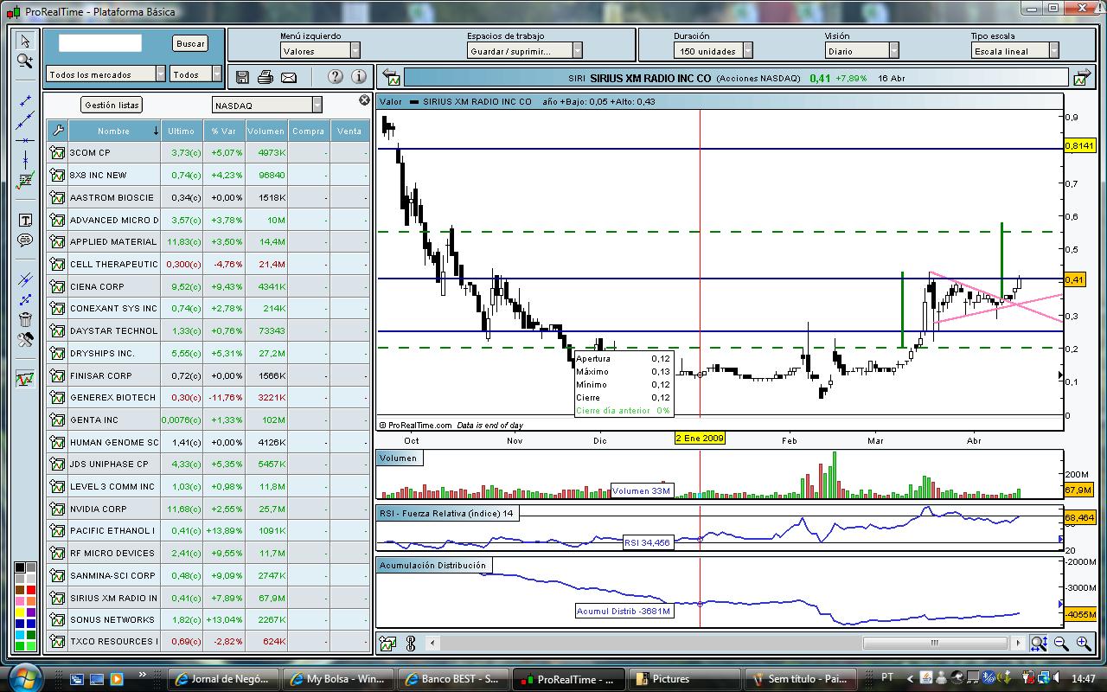Select PACIFIC ETHANOL I row
Image resolution: width=1107 pixels, height=692 pixels.
[208, 530]
